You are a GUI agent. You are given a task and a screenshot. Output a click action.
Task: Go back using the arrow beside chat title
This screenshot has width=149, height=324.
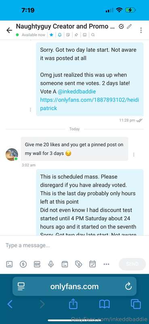coord(9,30)
